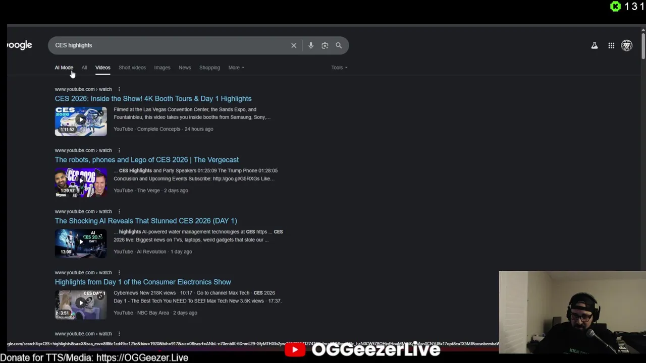
Task: Play the AI Revolution 13:08 video thumbnail
Action: coord(81,243)
